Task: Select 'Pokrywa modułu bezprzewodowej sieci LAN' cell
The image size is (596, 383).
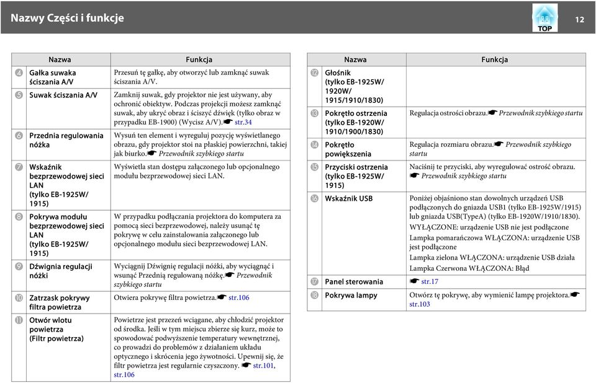Action: 68,235
